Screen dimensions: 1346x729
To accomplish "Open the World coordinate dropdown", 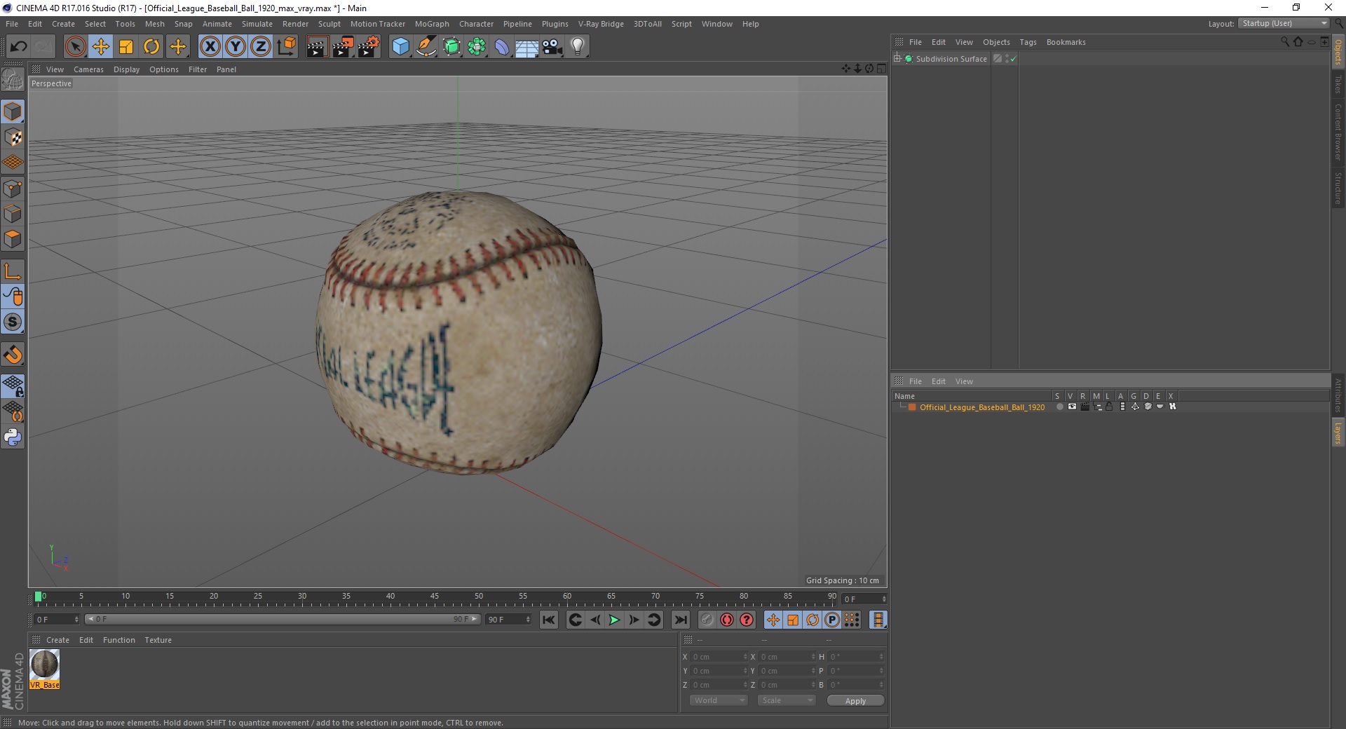I will 719,700.
